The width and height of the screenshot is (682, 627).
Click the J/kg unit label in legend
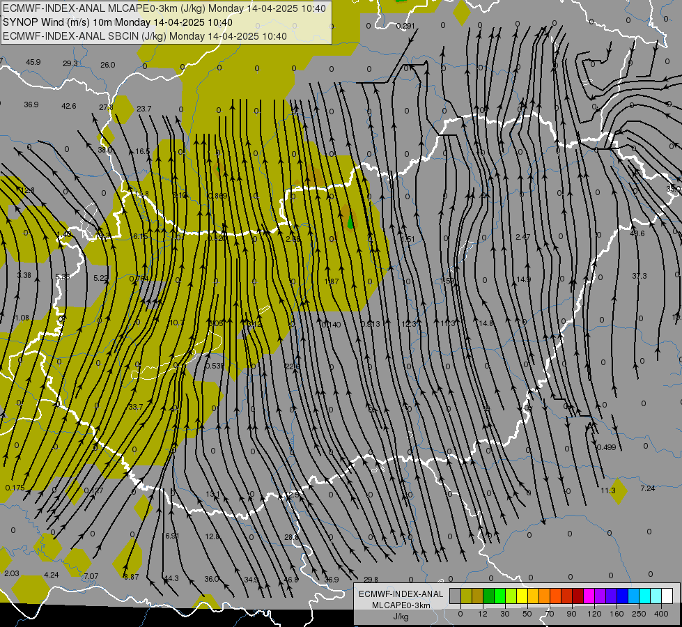401,617
